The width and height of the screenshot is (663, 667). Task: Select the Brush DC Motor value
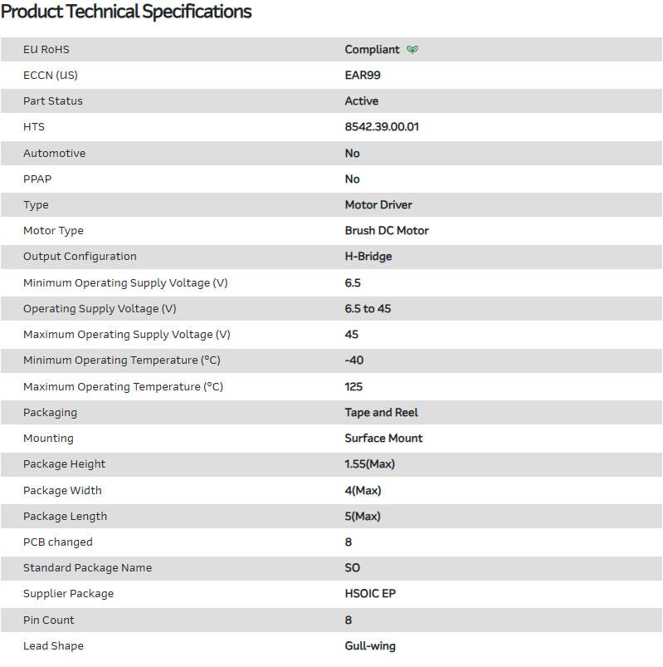pyautogui.click(x=387, y=231)
